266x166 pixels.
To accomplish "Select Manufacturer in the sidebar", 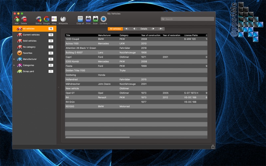I will [x=35, y=59].
